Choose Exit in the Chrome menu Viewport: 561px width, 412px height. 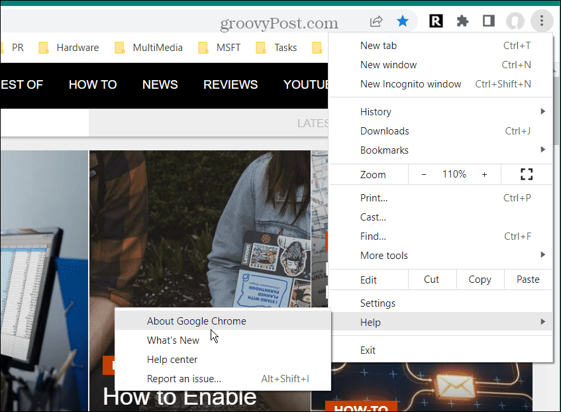(x=441, y=350)
